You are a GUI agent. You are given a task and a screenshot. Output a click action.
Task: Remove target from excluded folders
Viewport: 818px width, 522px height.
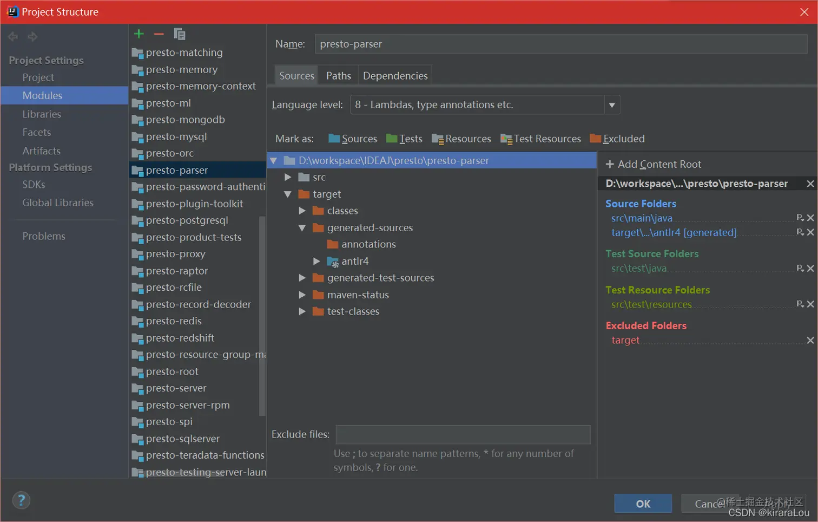coord(810,340)
